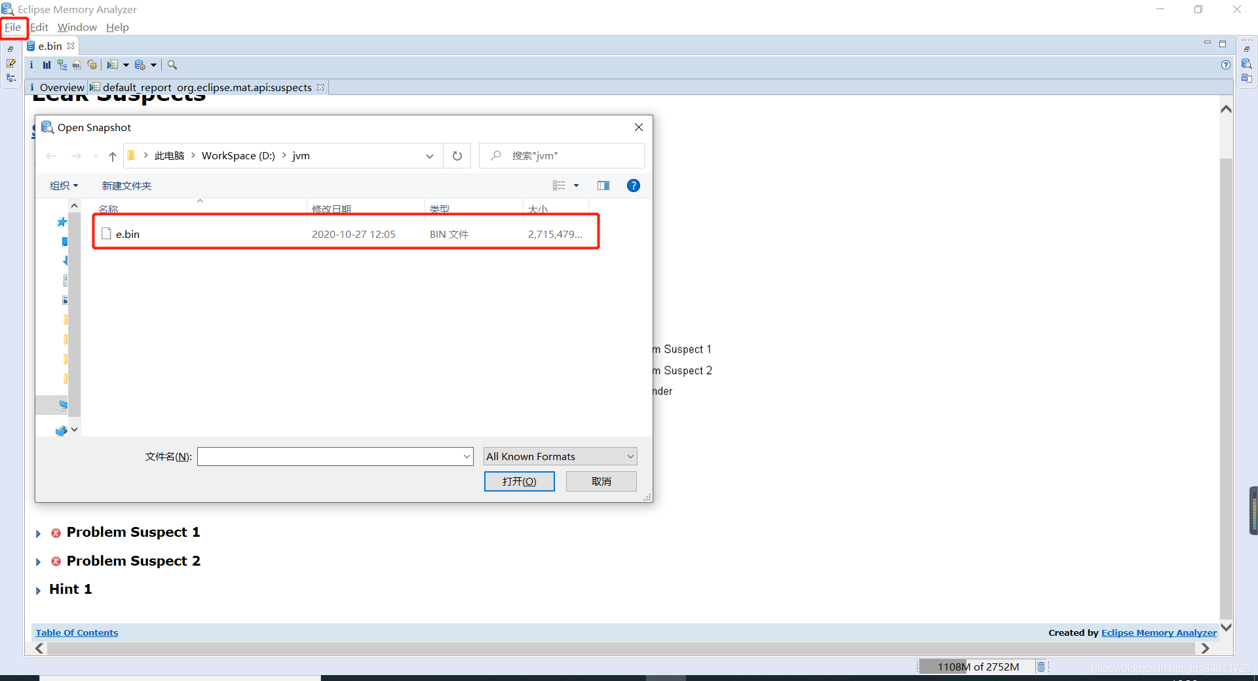Expand the address bar path history dropdown
This screenshot has height=681, width=1258.
coord(430,156)
